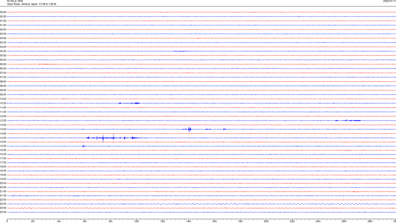Image resolution: width=396 pixels, height=223 pixels.
Task: Select the 21:30 time row label
Action: pyautogui.click(x=3, y=196)
